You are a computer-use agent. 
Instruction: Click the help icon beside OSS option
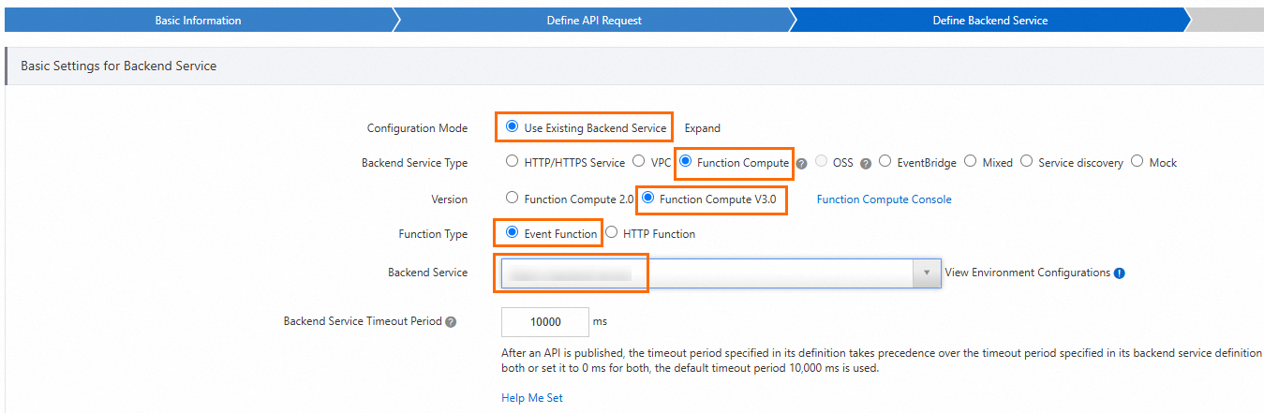(x=866, y=163)
